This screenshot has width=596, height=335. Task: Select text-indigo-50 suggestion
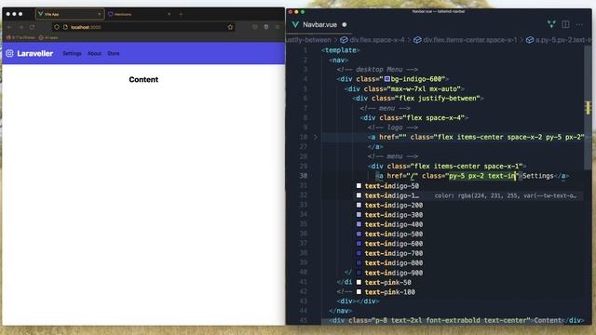392,186
